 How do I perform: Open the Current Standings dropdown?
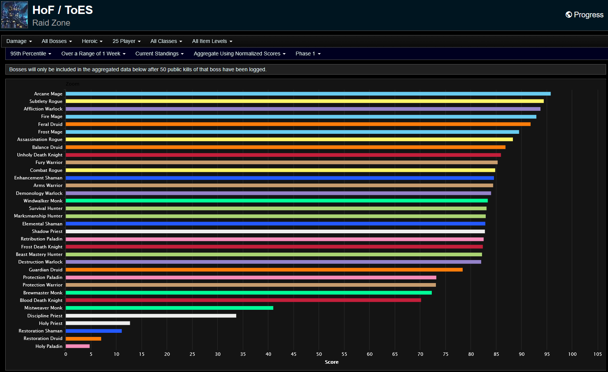click(x=159, y=54)
